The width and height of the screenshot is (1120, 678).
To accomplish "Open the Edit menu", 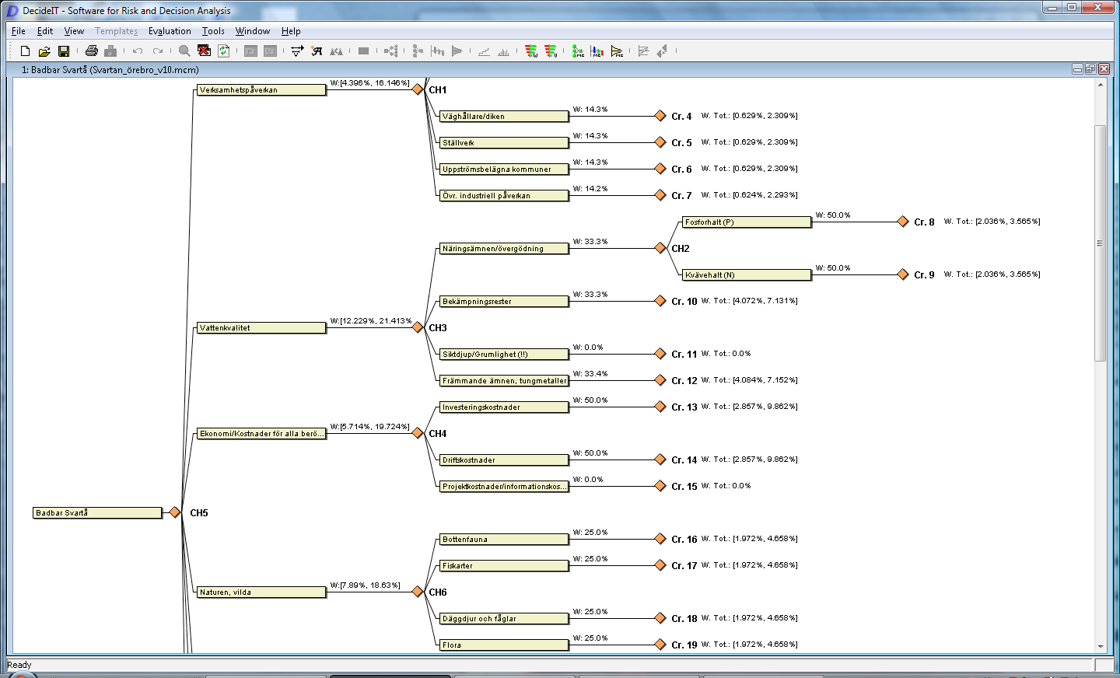I will point(45,31).
